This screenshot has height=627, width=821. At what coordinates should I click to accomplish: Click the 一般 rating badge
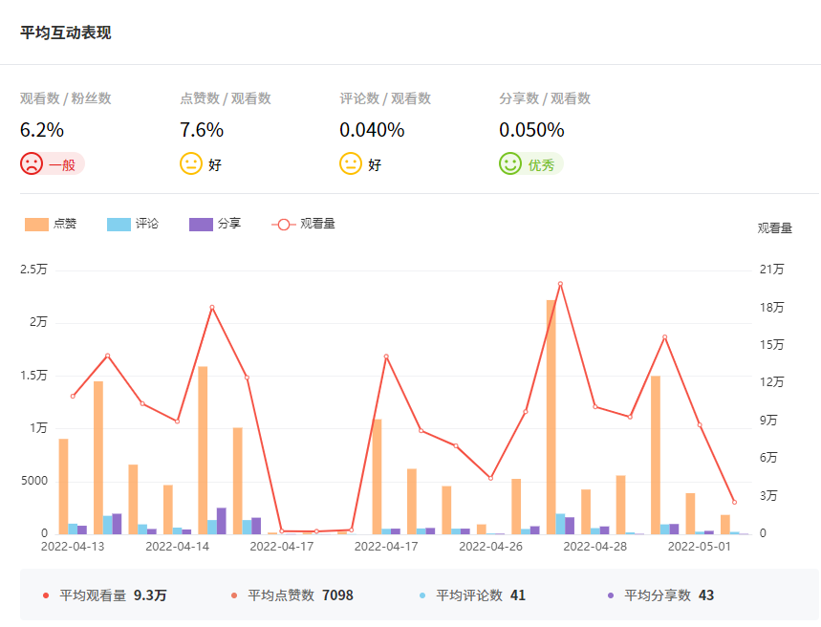pos(62,164)
